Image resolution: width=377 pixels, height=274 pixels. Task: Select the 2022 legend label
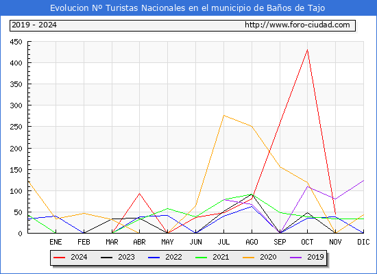173,257
